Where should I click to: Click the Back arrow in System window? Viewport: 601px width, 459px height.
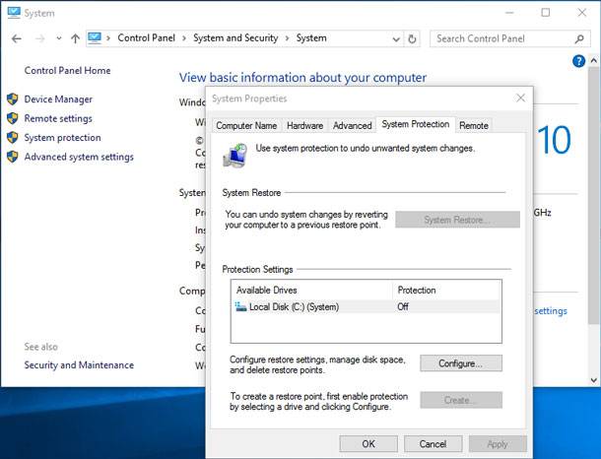point(16,38)
